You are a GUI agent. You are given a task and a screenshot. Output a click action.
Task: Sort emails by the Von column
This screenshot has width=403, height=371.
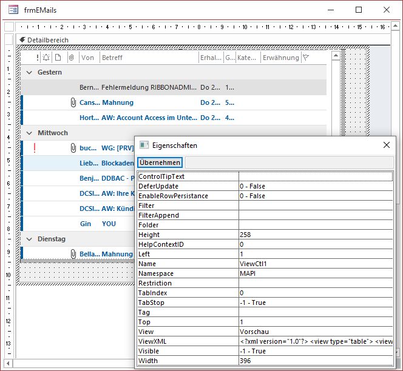[x=89, y=58]
